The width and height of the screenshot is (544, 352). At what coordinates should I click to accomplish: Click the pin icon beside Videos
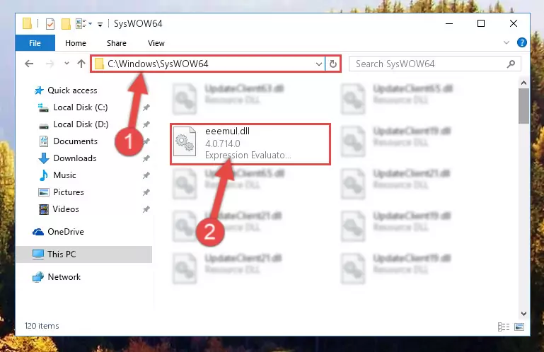point(146,209)
